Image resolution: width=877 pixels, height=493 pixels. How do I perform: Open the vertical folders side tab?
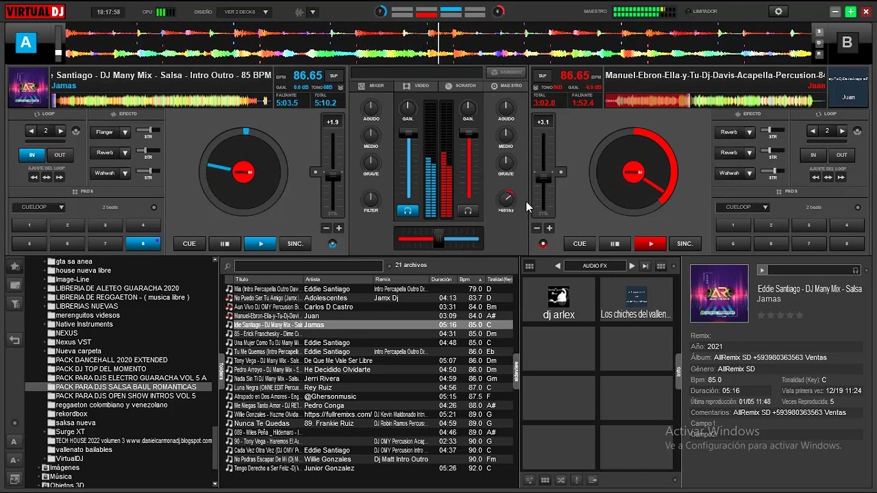[221, 371]
